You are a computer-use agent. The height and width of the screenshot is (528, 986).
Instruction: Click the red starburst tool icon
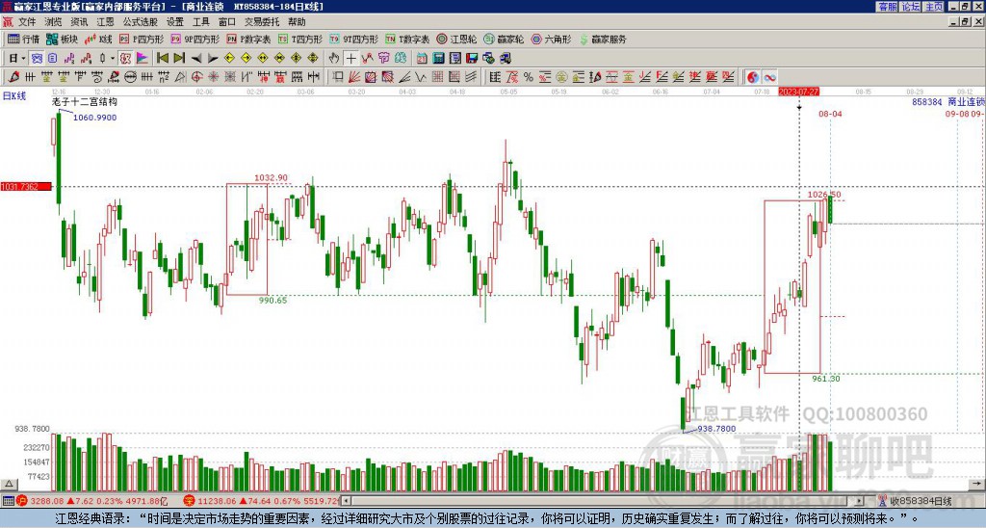[x=213, y=77]
